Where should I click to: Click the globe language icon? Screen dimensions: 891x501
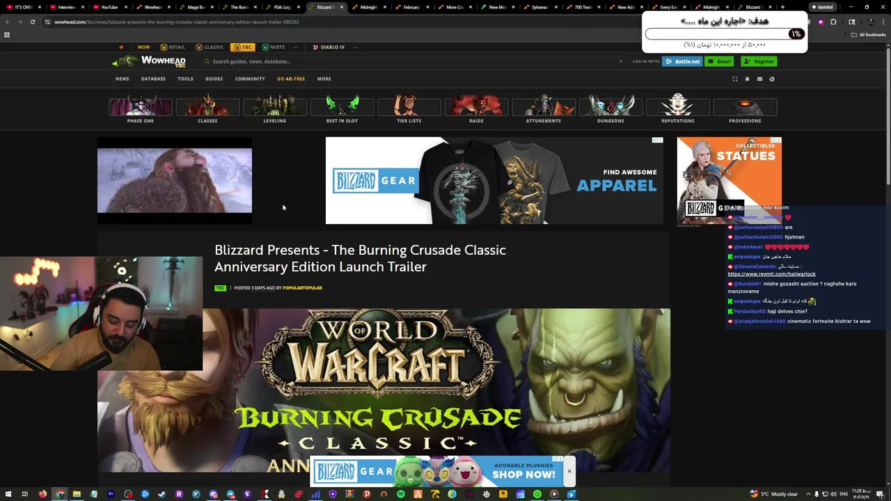tap(771, 79)
